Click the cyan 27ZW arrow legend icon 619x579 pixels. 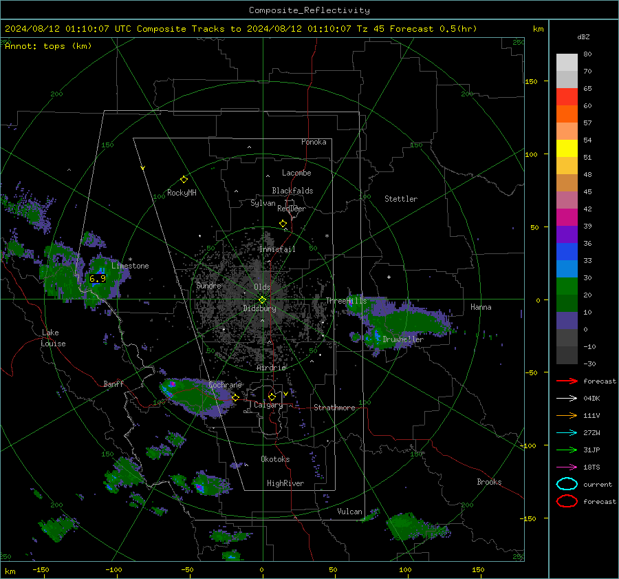click(x=567, y=433)
